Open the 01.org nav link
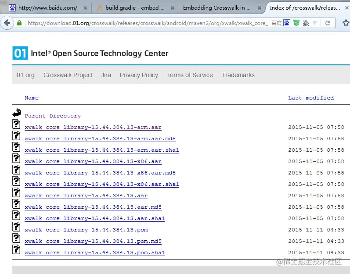The image size is (350, 274). click(25, 75)
